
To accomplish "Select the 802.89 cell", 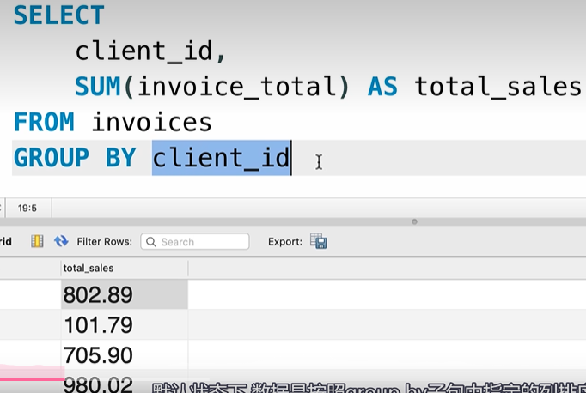I will tap(125, 294).
